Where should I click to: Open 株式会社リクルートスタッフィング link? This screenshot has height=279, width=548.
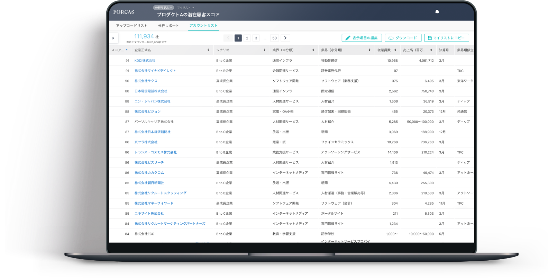(160, 193)
